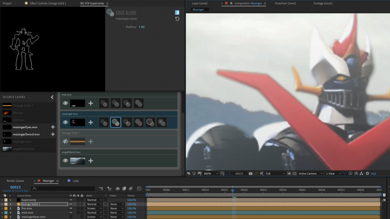Click timeline current timecode 00023
The image size is (390, 219).
pyautogui.click(x=15, y=187)
